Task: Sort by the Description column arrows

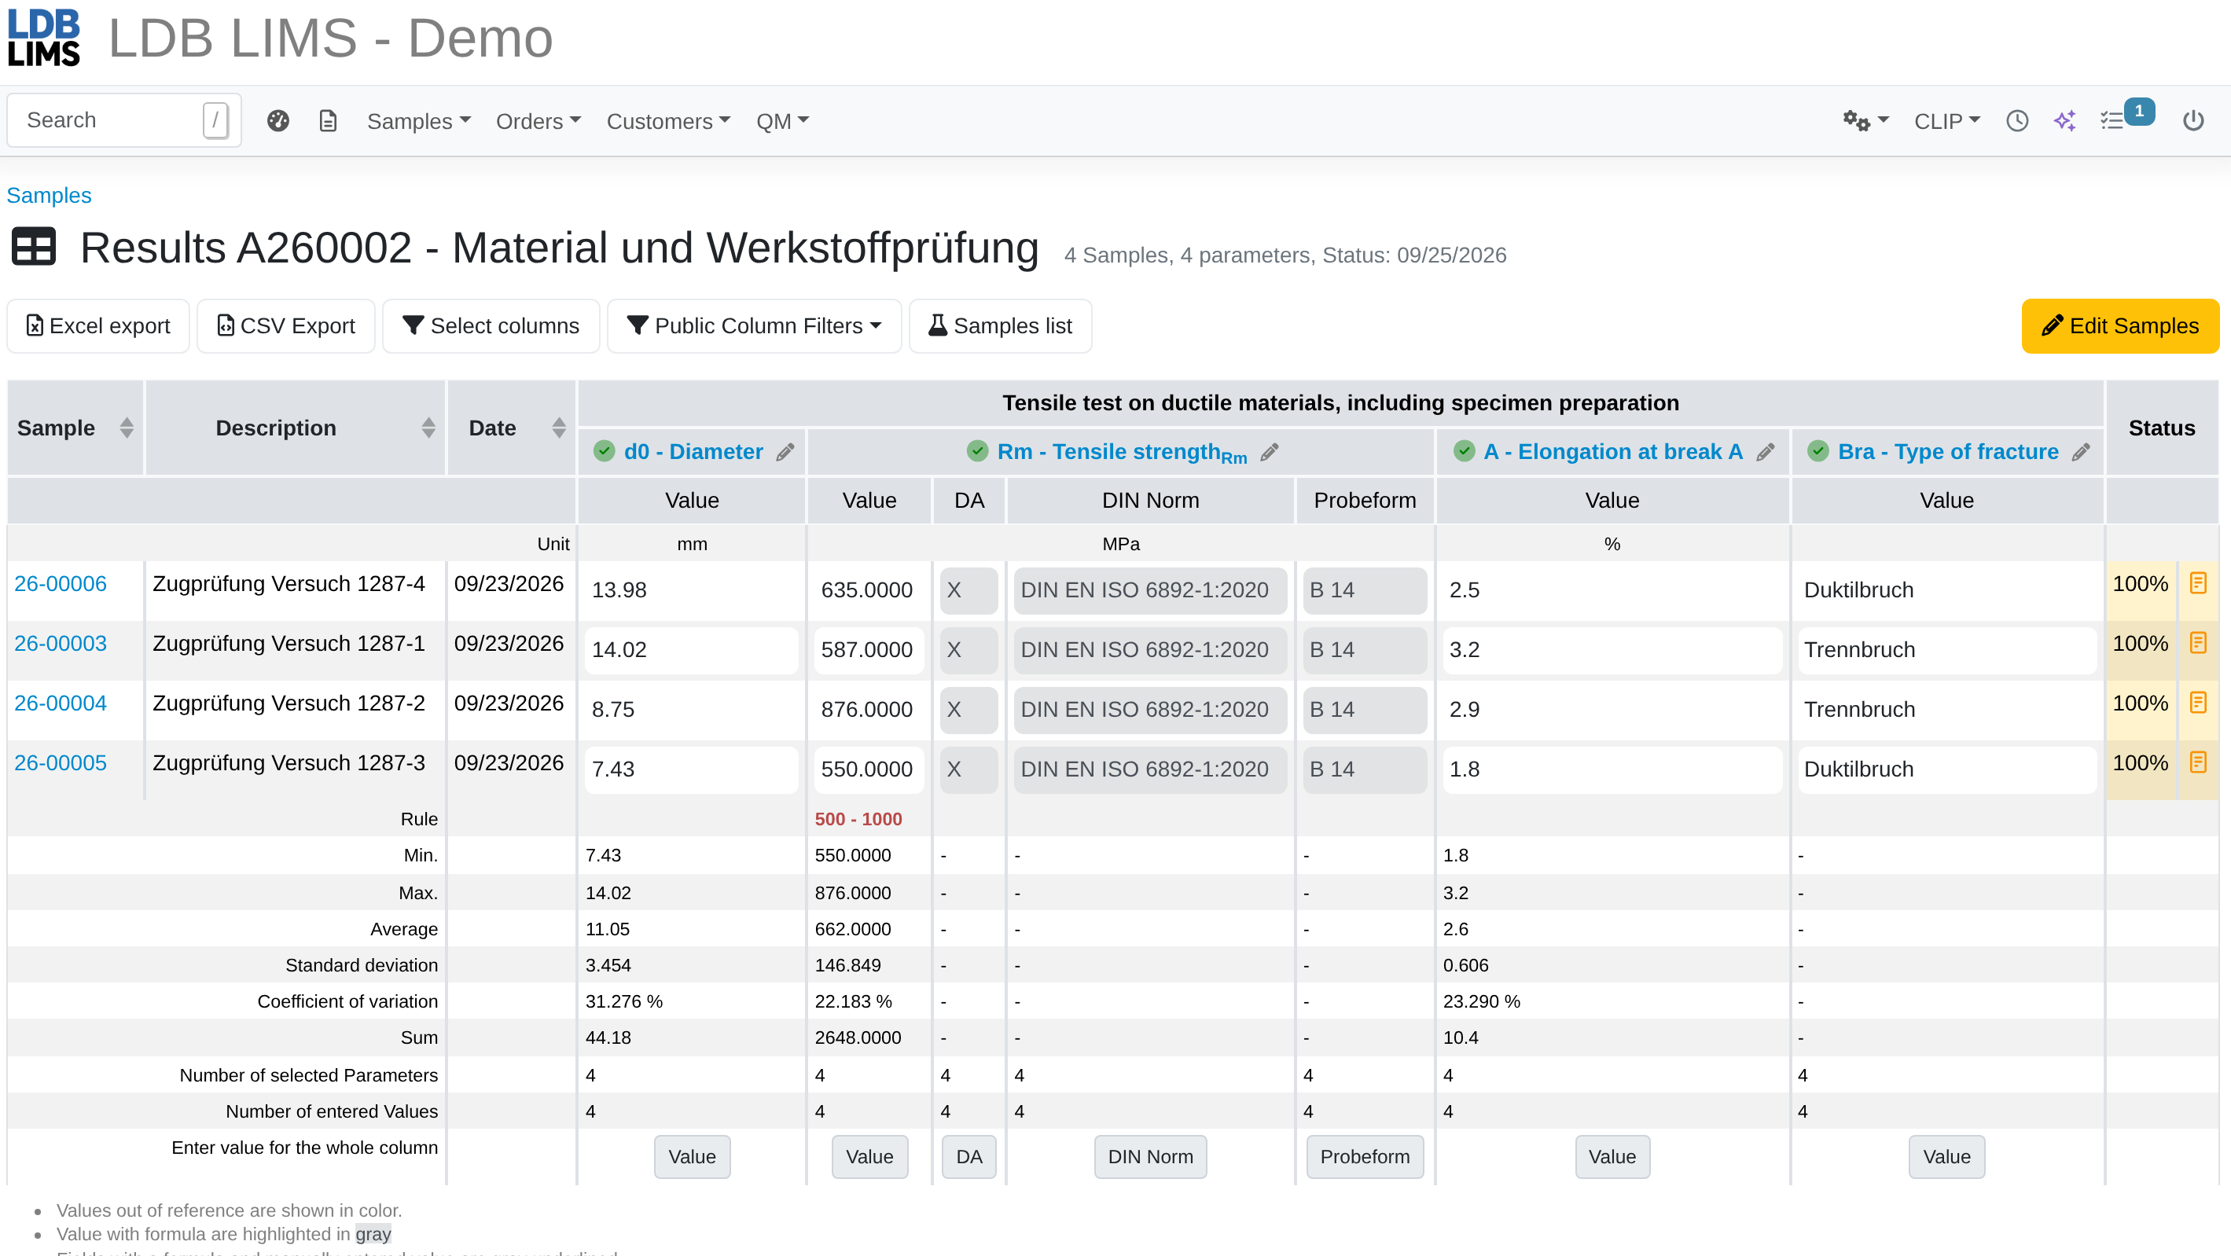Action: click(x=428, y=428)
